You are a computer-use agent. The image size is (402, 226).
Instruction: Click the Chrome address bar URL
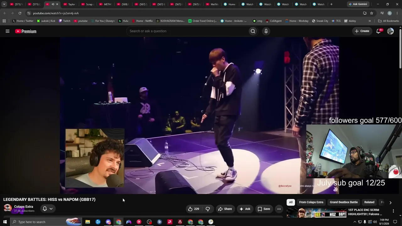56,13
